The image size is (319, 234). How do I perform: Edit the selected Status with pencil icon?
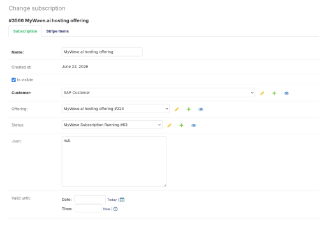(169, 125)
